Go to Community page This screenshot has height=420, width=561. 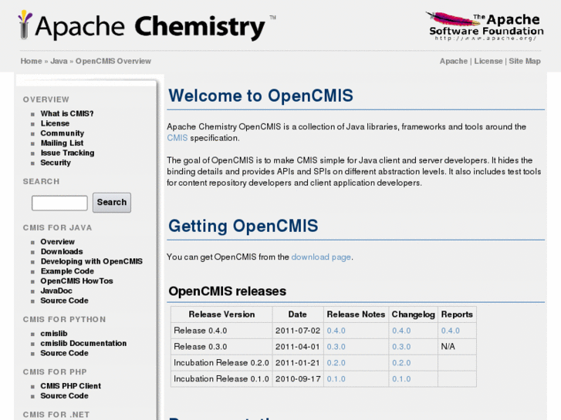(63, 133)
